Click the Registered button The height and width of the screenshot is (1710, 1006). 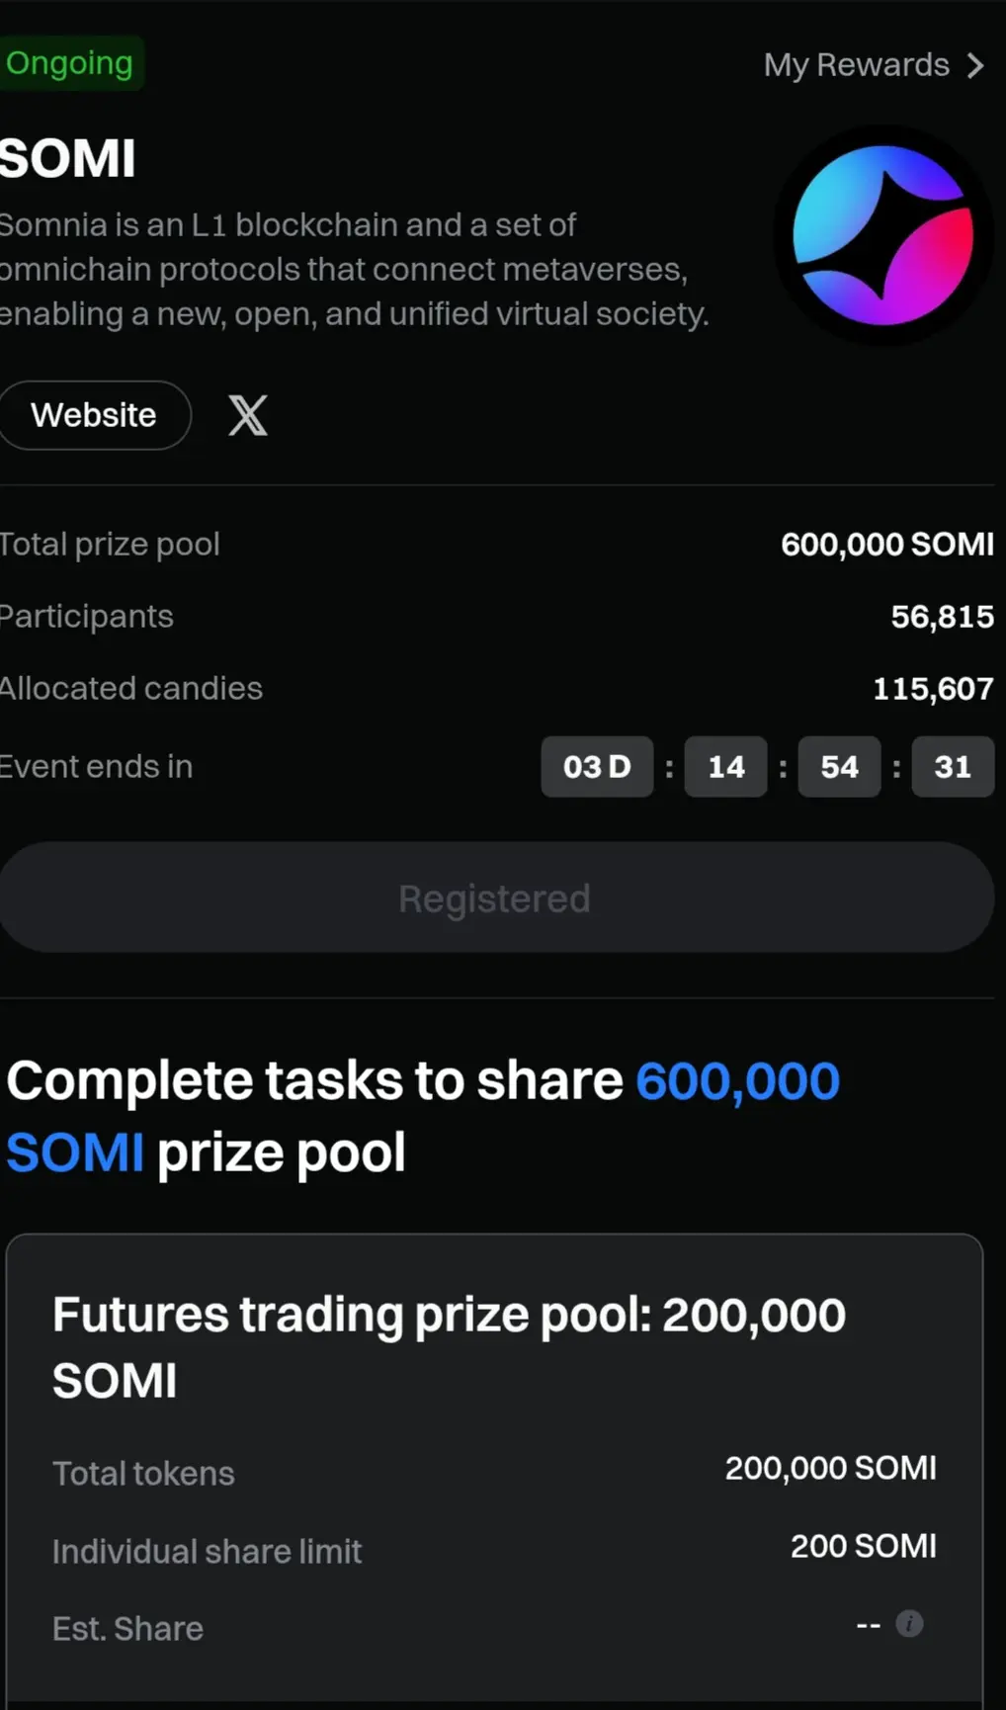tap(495, 898)
